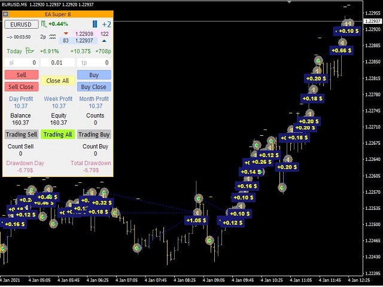Click the green flag icon next to Today

click(x=29, y=51)
